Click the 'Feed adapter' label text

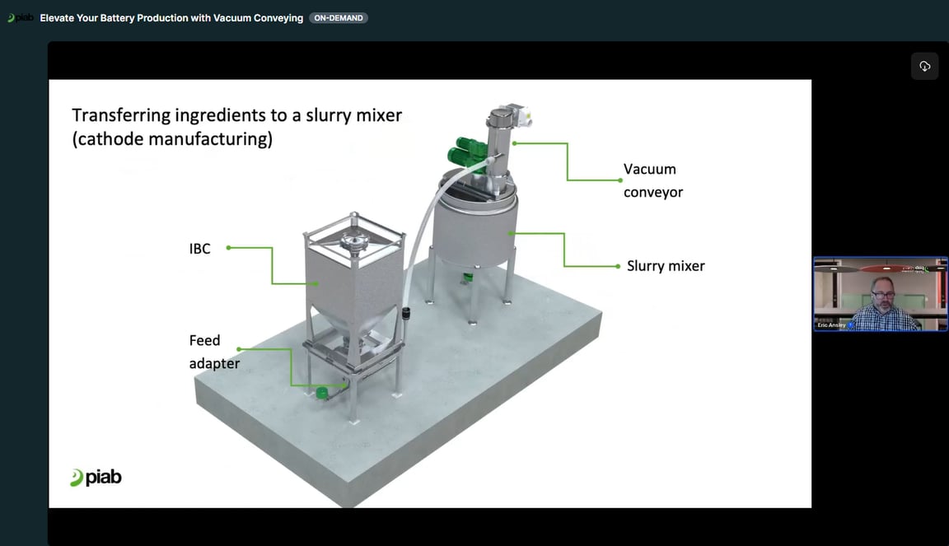(x=214, y=352)
